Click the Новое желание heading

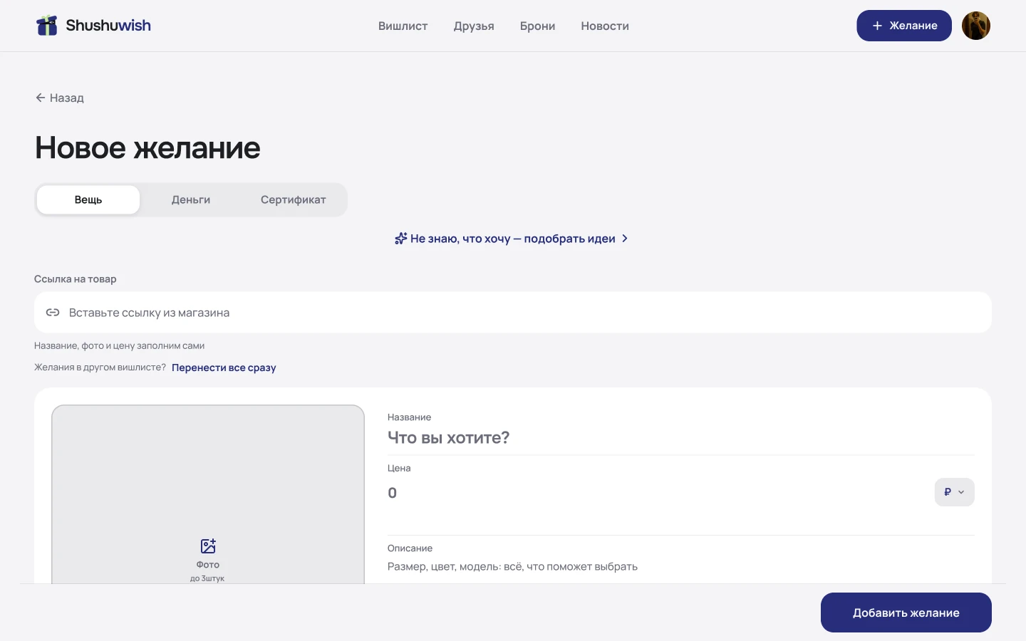(x=147, y=148)
